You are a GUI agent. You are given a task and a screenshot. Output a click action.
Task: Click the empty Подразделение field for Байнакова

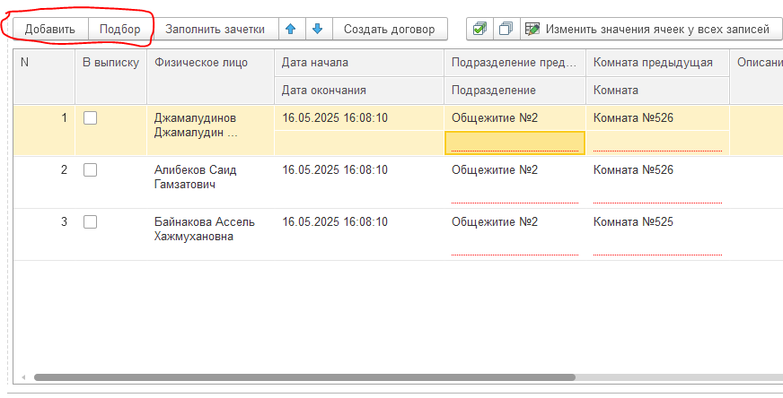[x=515, y=247]
